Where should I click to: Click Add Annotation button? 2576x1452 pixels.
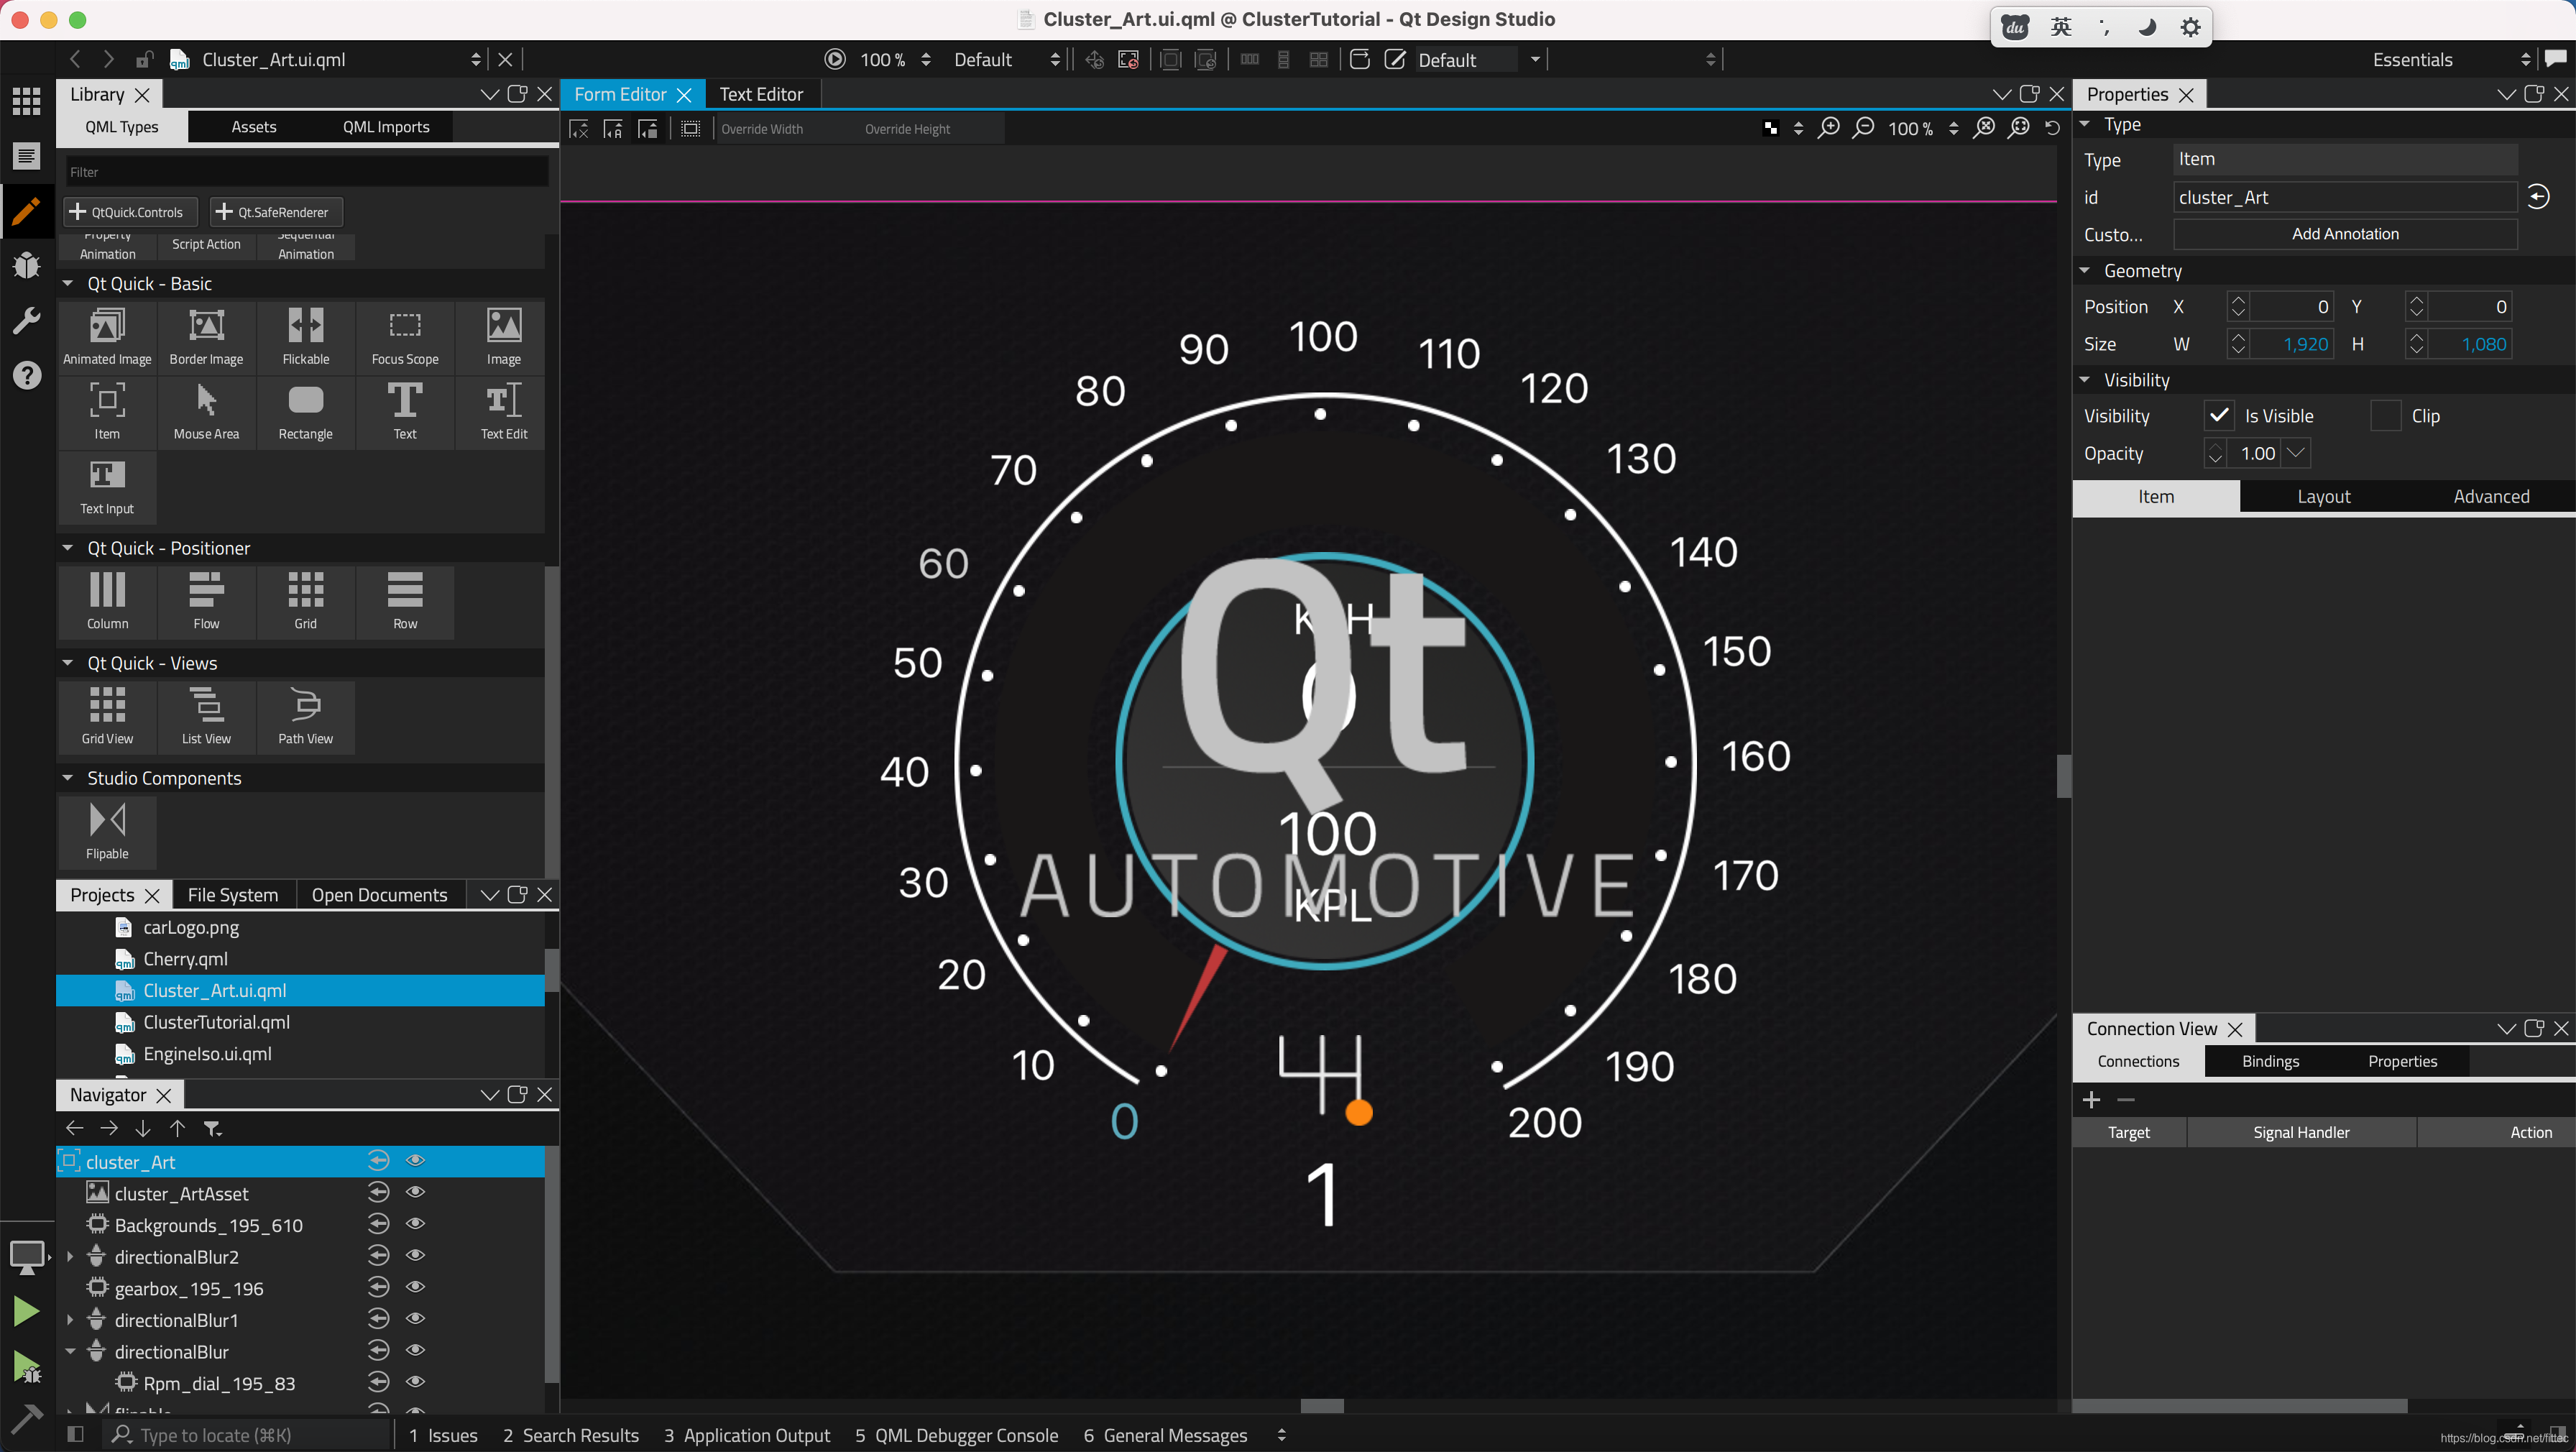click(2345, 234)
